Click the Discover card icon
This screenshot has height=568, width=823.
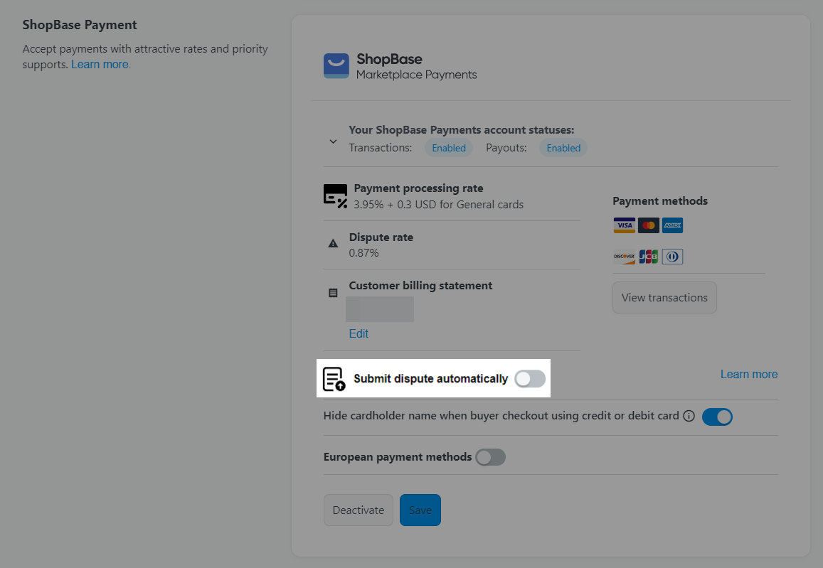coord(624,257)
